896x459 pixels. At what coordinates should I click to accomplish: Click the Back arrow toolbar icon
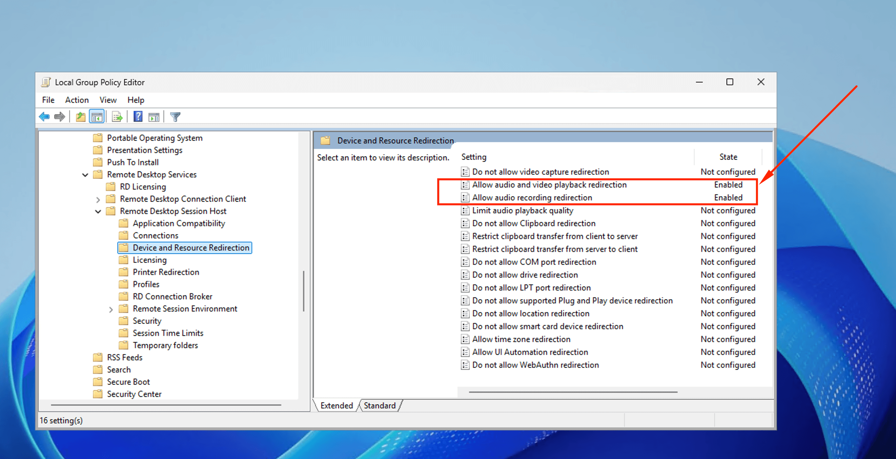coord(44,117)
